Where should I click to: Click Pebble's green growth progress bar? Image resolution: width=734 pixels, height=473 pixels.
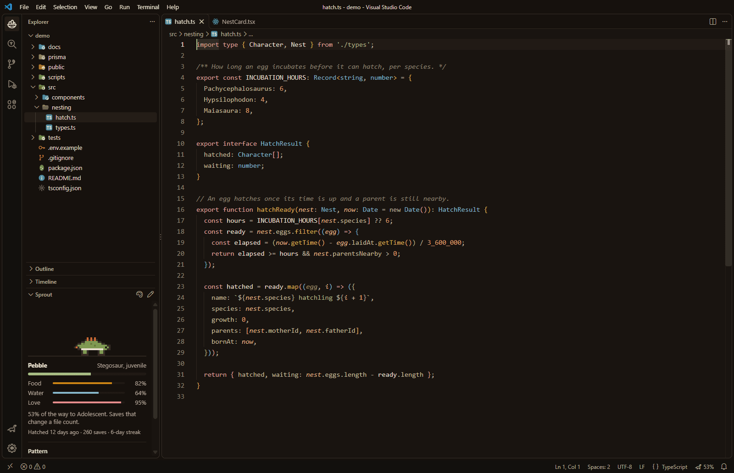(87, 374)
